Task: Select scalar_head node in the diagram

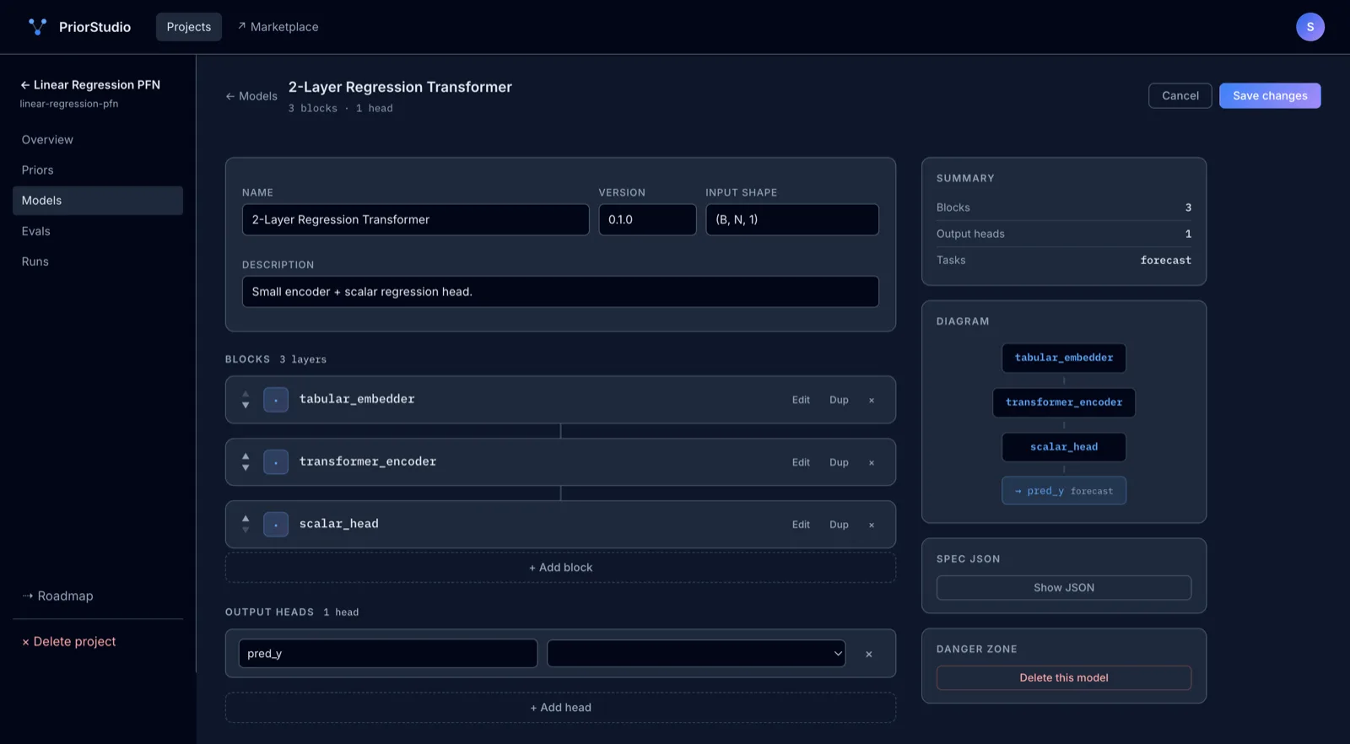Action: (1064, 447)
